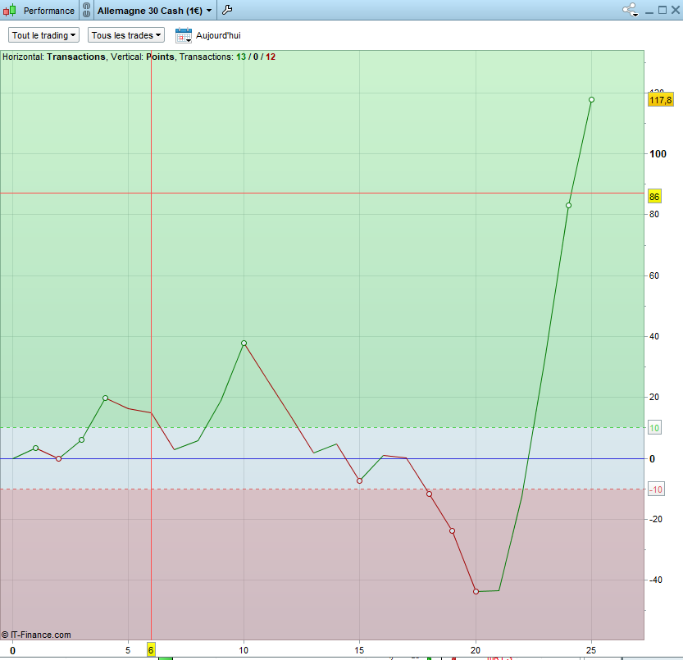The height and width of the screenshot is (660, 683).
Task: Click the yellow 117,8 value label
Action: click(661, 100)
